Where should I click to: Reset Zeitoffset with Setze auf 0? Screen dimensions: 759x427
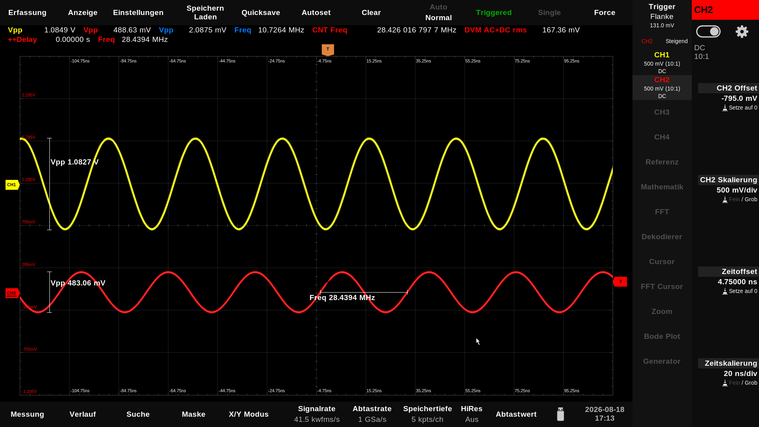pyautogui.click(x=740, y=291)
